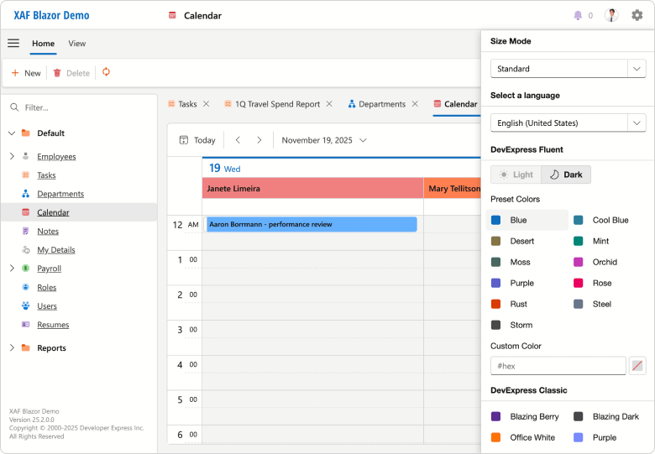Clear custom color with reset icon
655x454 pixels.
pos(637,366)
